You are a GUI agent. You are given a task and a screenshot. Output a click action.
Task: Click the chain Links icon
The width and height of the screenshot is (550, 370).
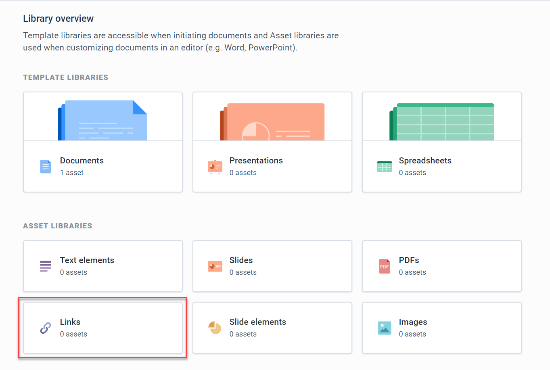(46, 328)
